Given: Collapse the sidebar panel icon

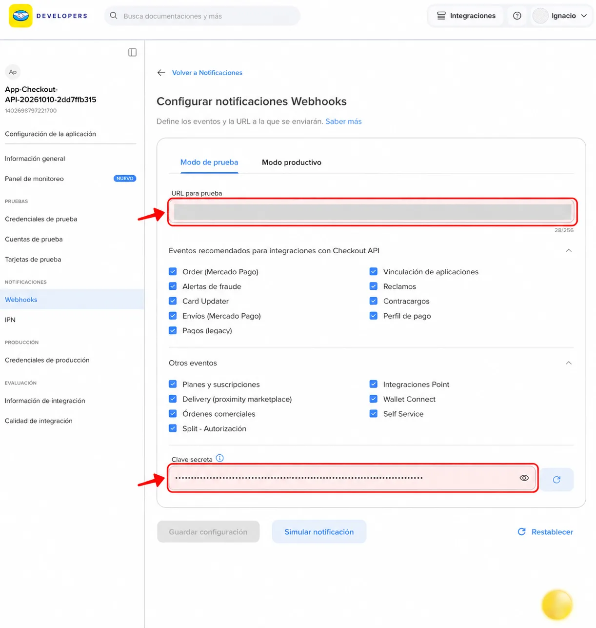Looking at the screenshot, I should click(132, 52).
